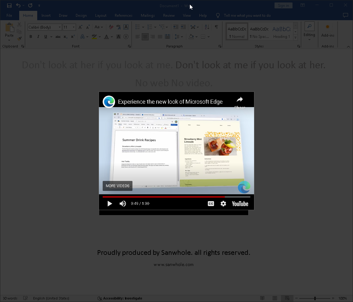Play the YouTube video
This screenshot has width=353, height=302.
[109, 204]
